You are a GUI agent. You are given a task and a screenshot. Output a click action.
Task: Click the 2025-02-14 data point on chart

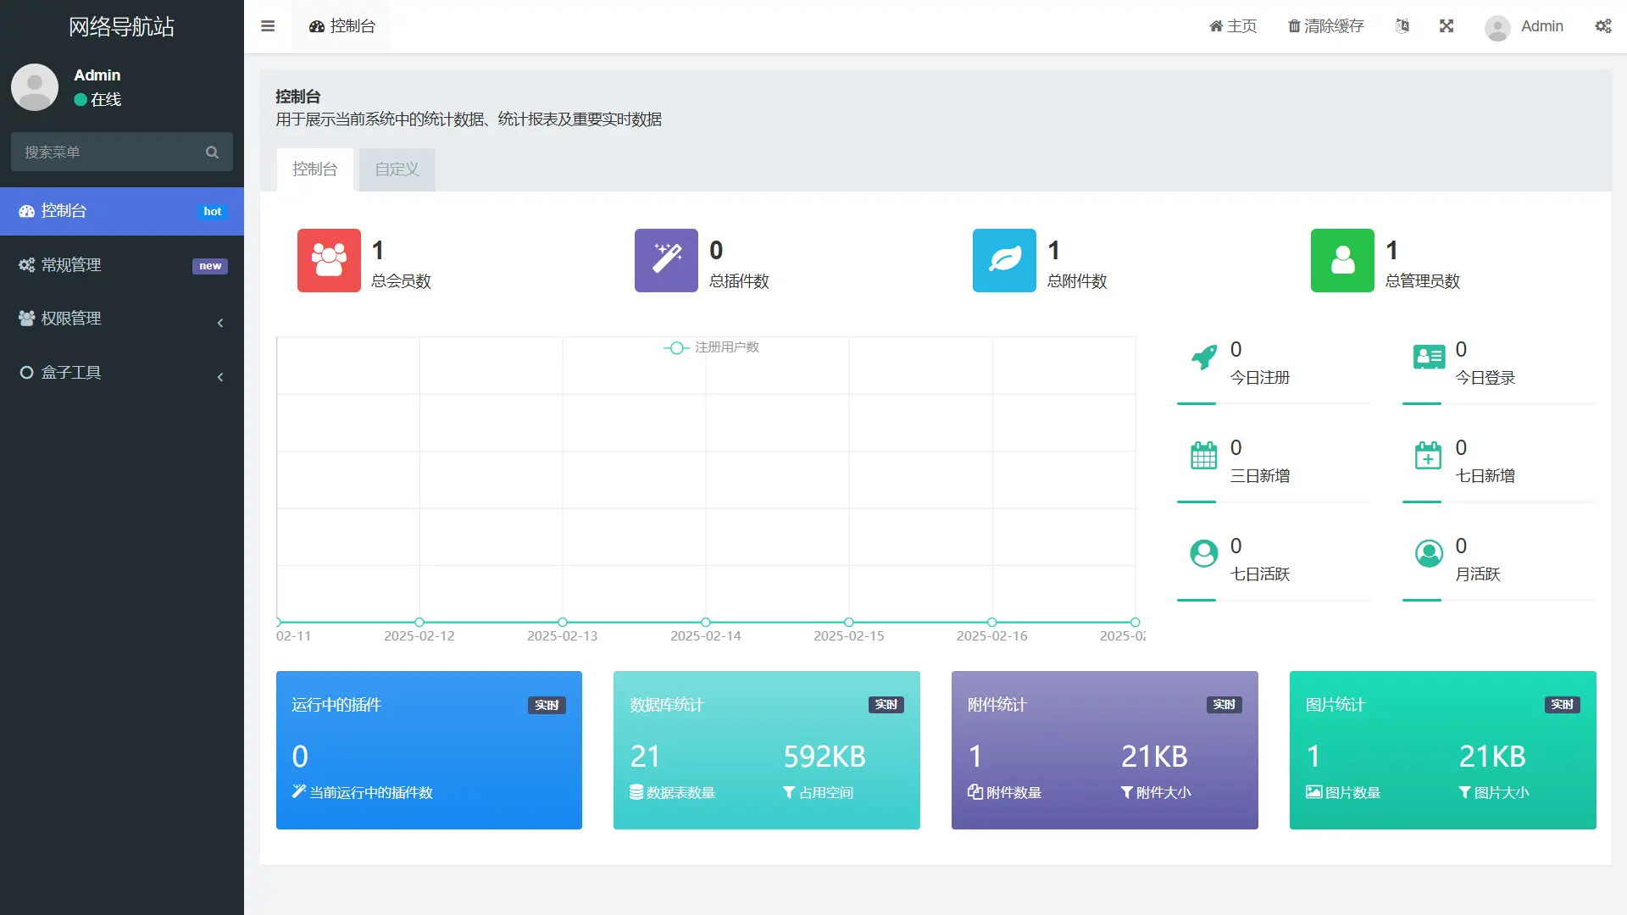pyautogui.click(x=706, y=622)
